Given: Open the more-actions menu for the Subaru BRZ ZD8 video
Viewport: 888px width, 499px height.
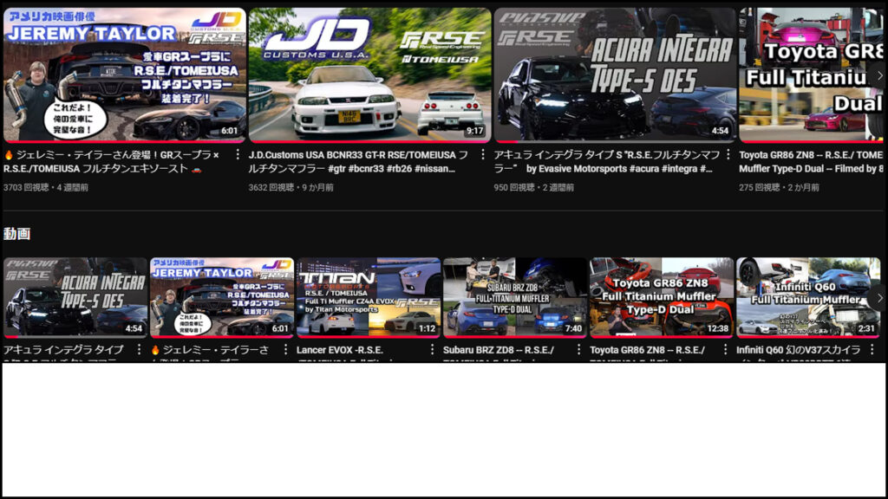Looking at the screenshot, I should 578,350.
